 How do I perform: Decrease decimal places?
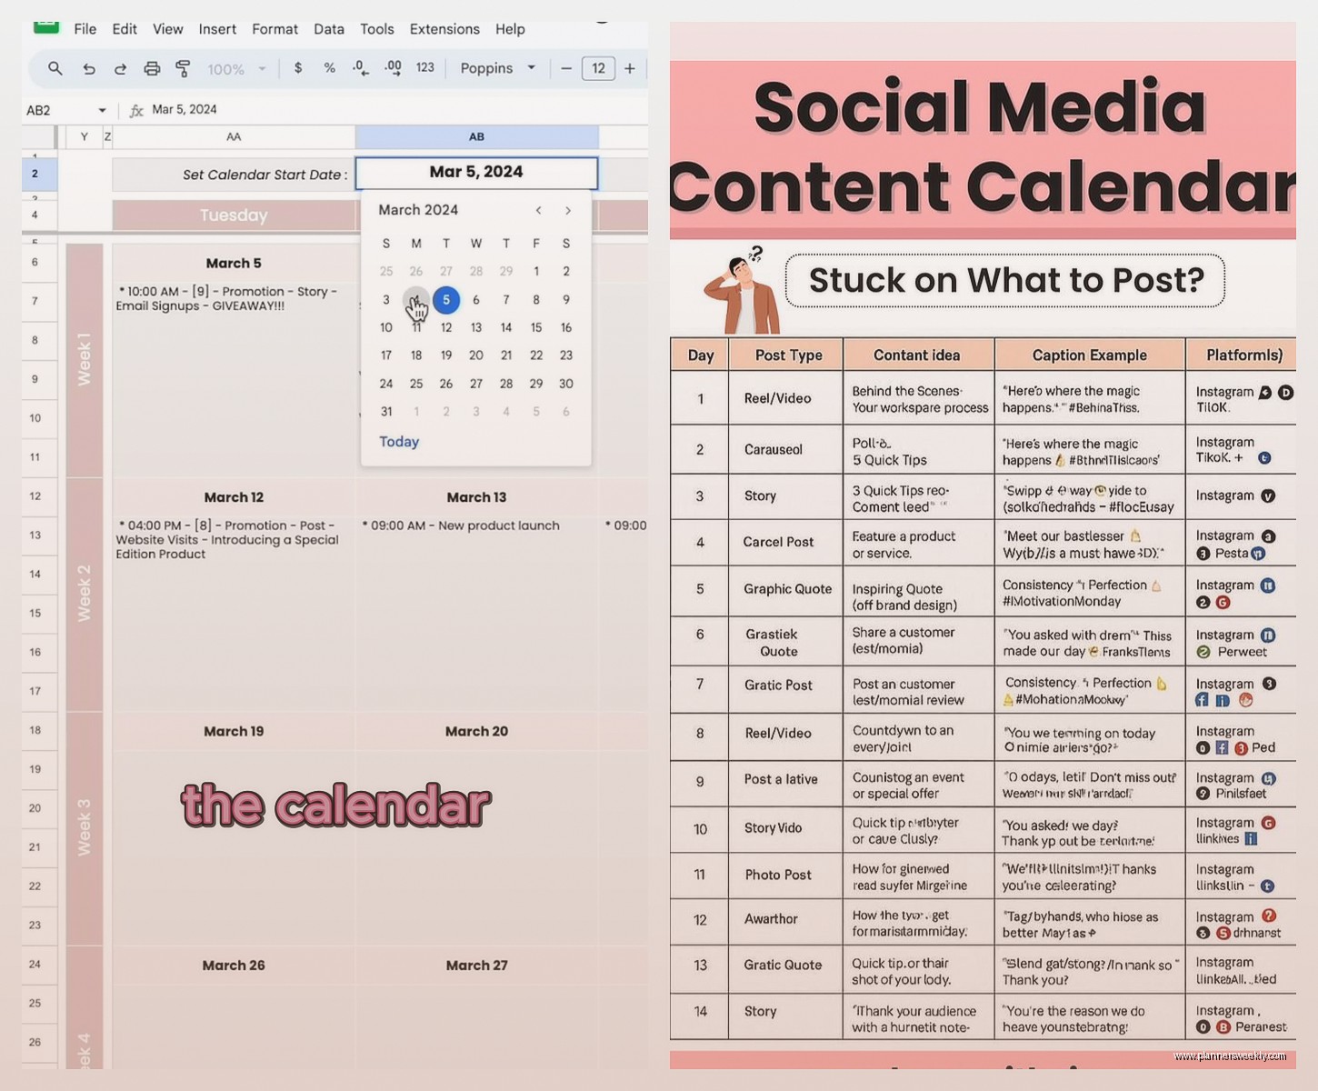pos(360,68)
